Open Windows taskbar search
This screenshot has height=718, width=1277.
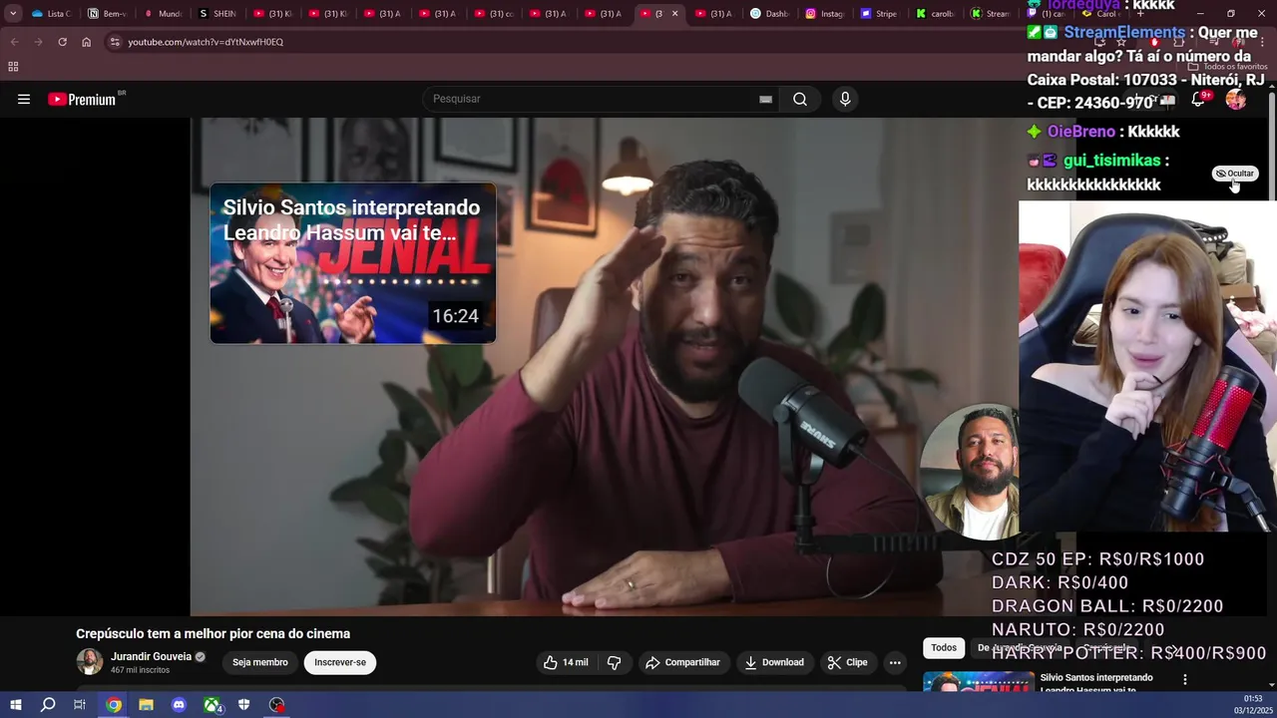[48, 705]
